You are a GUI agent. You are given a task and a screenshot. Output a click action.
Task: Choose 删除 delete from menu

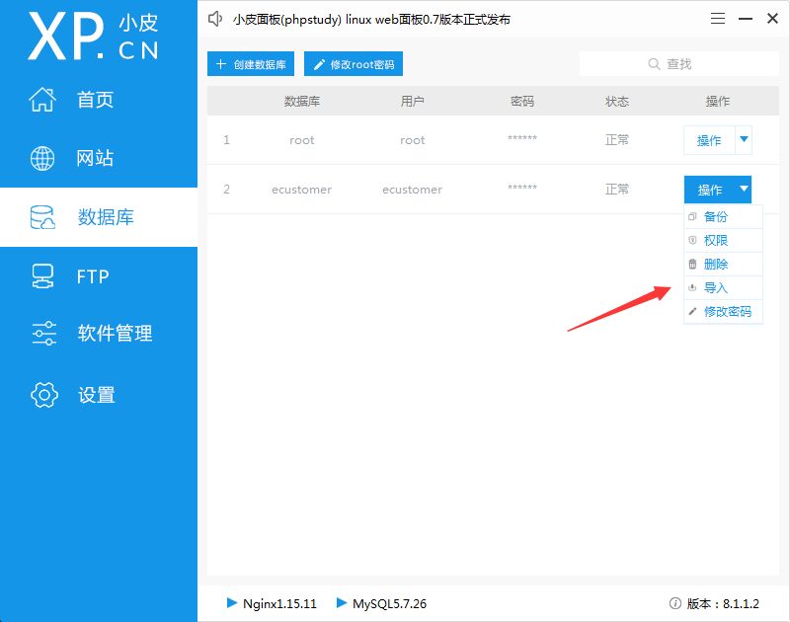pos(723,264)
